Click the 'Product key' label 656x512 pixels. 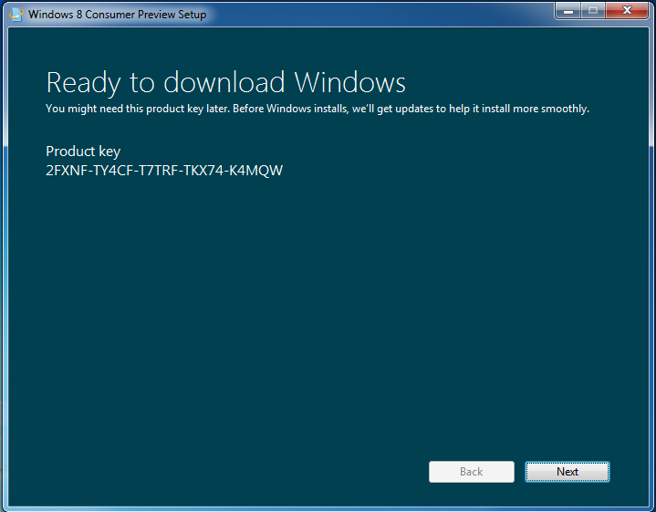[83, 152]
